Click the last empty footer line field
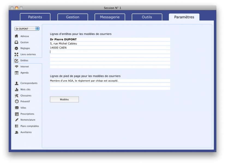 tap(110, 89)
